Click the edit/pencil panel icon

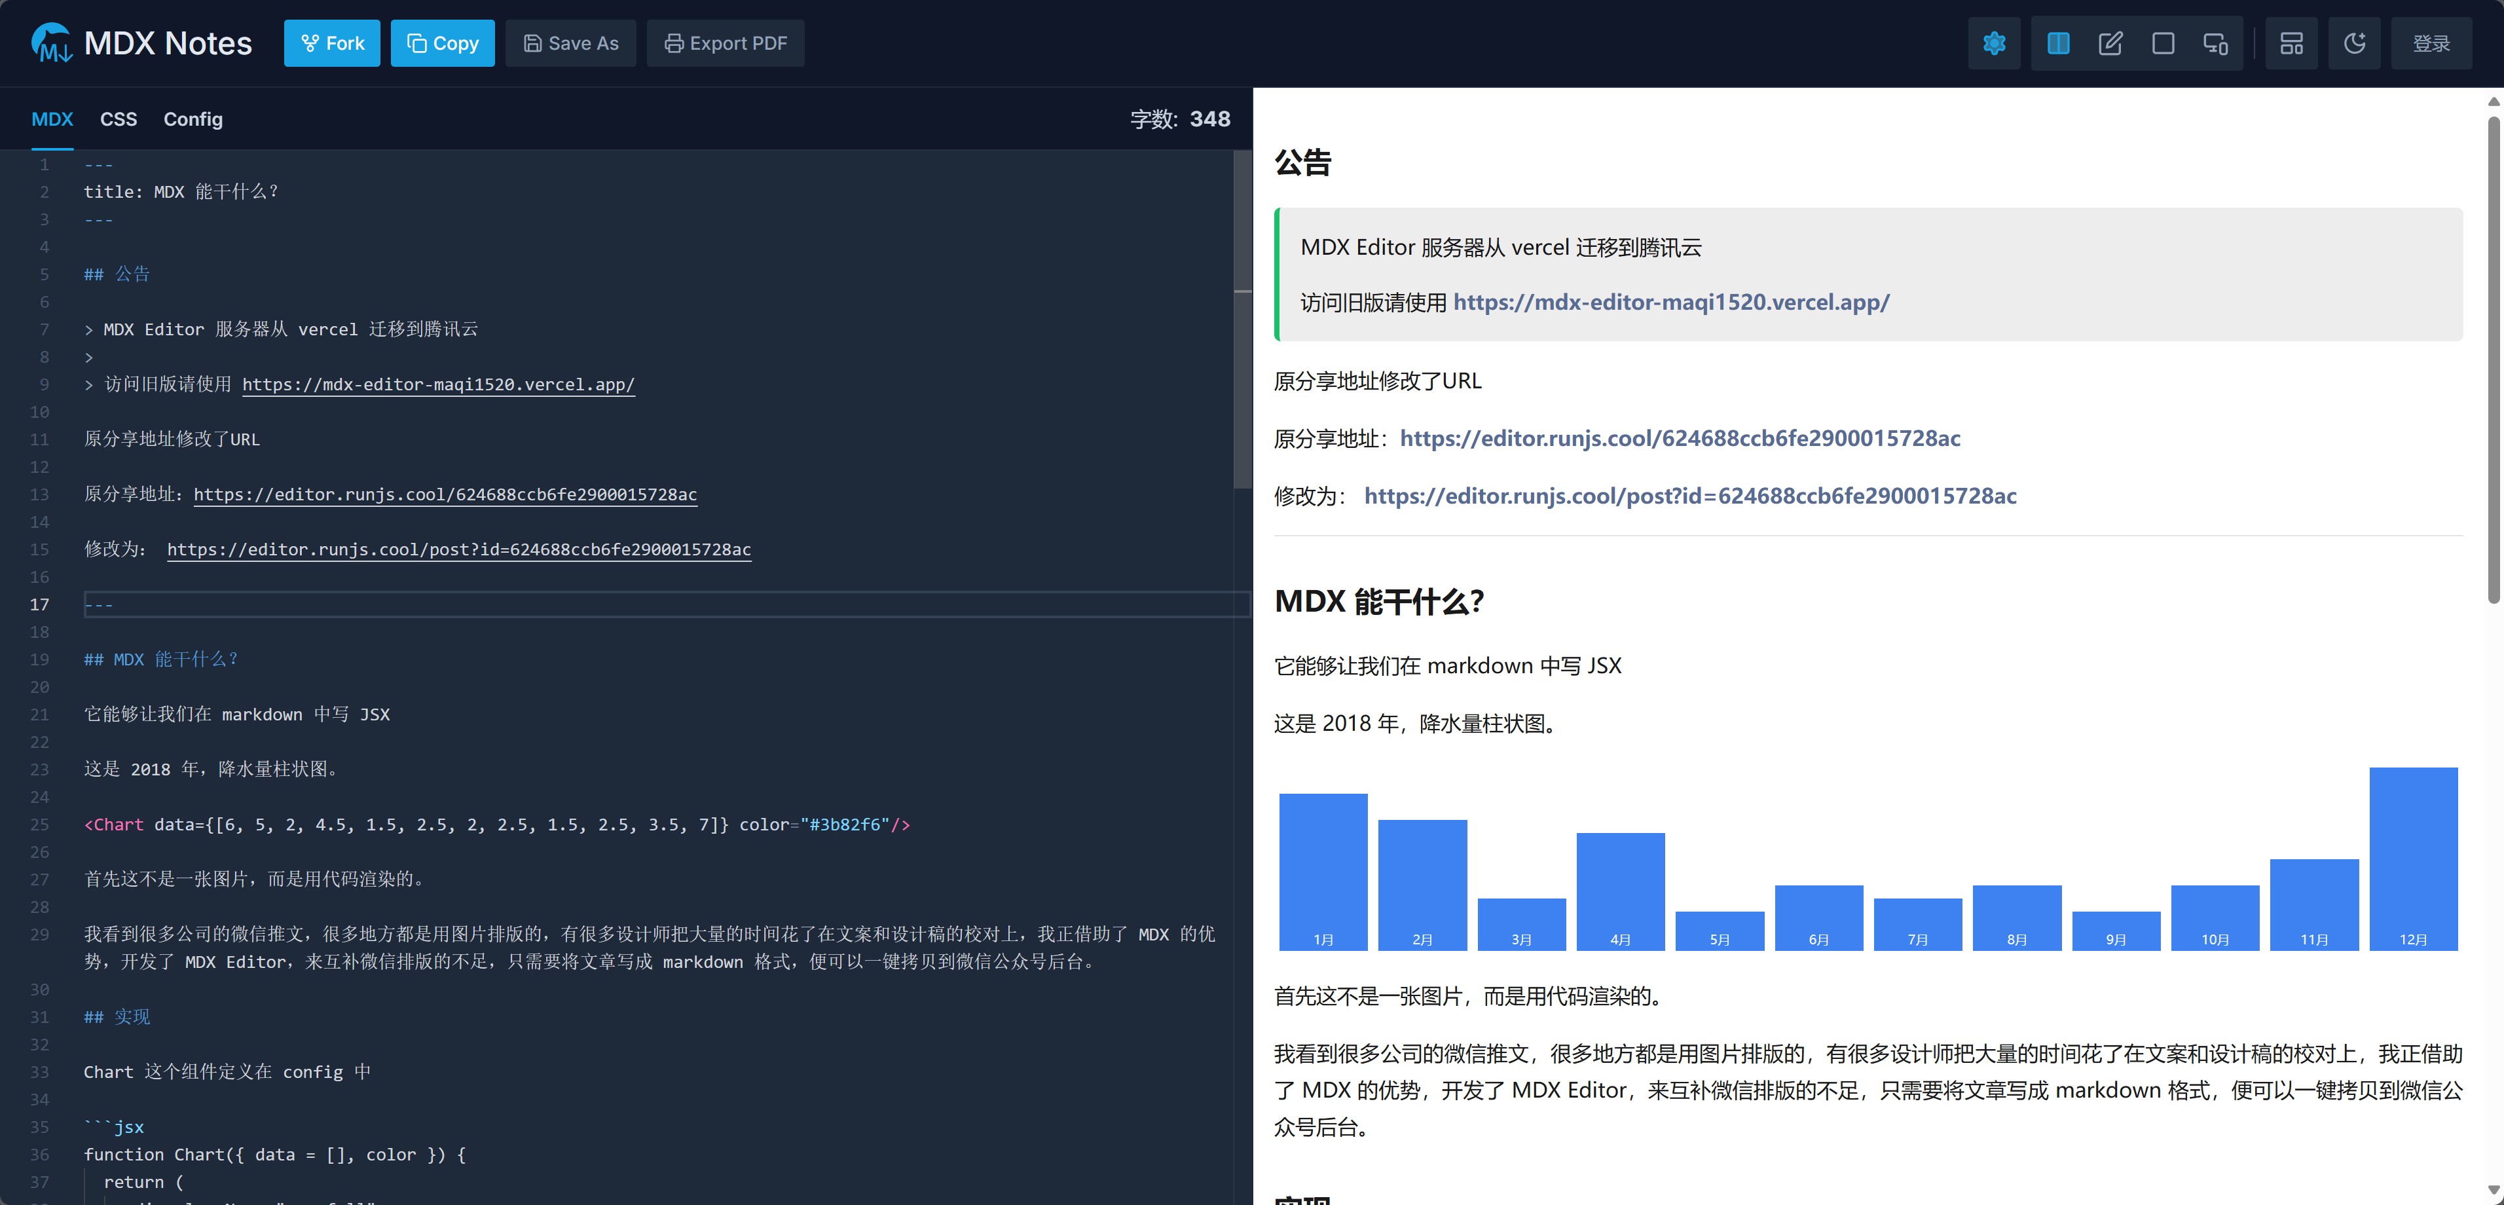tap(2110, 43)
